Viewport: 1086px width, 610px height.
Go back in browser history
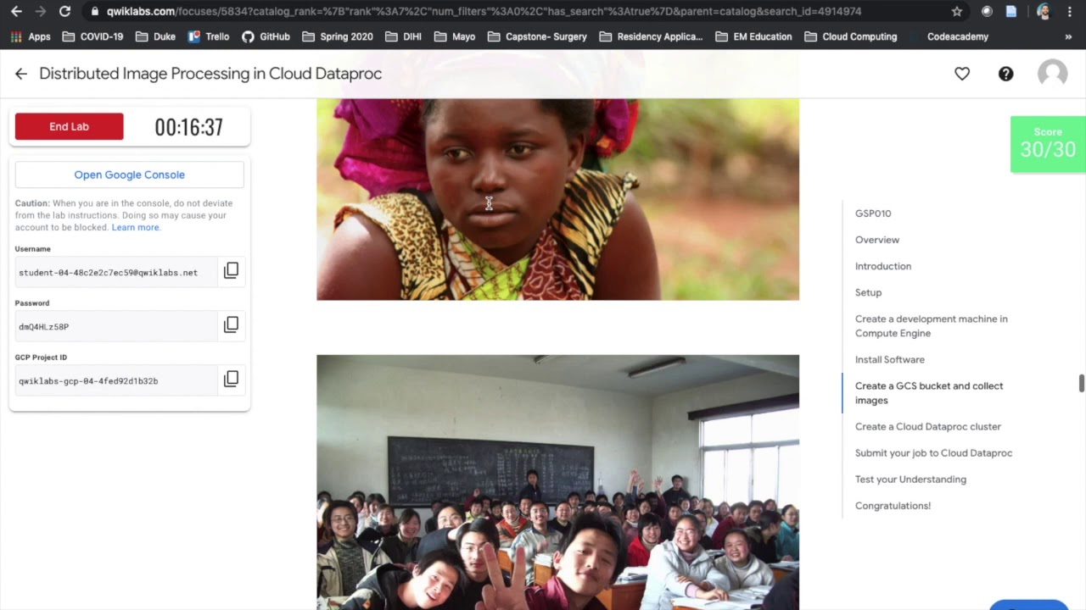coord(16,12)
